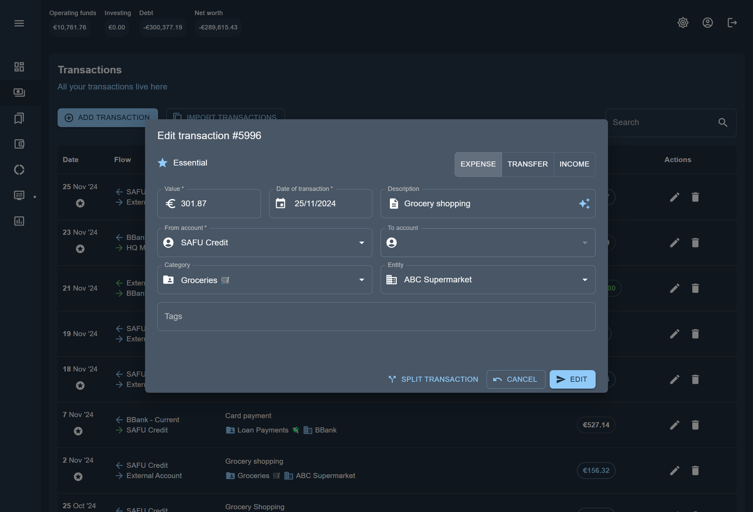Image resolution: width=753 pixels, height=512 pixels.
Task: Edit the 2 Nov '24 transaction pencil
Action: [x=674, y=471]
